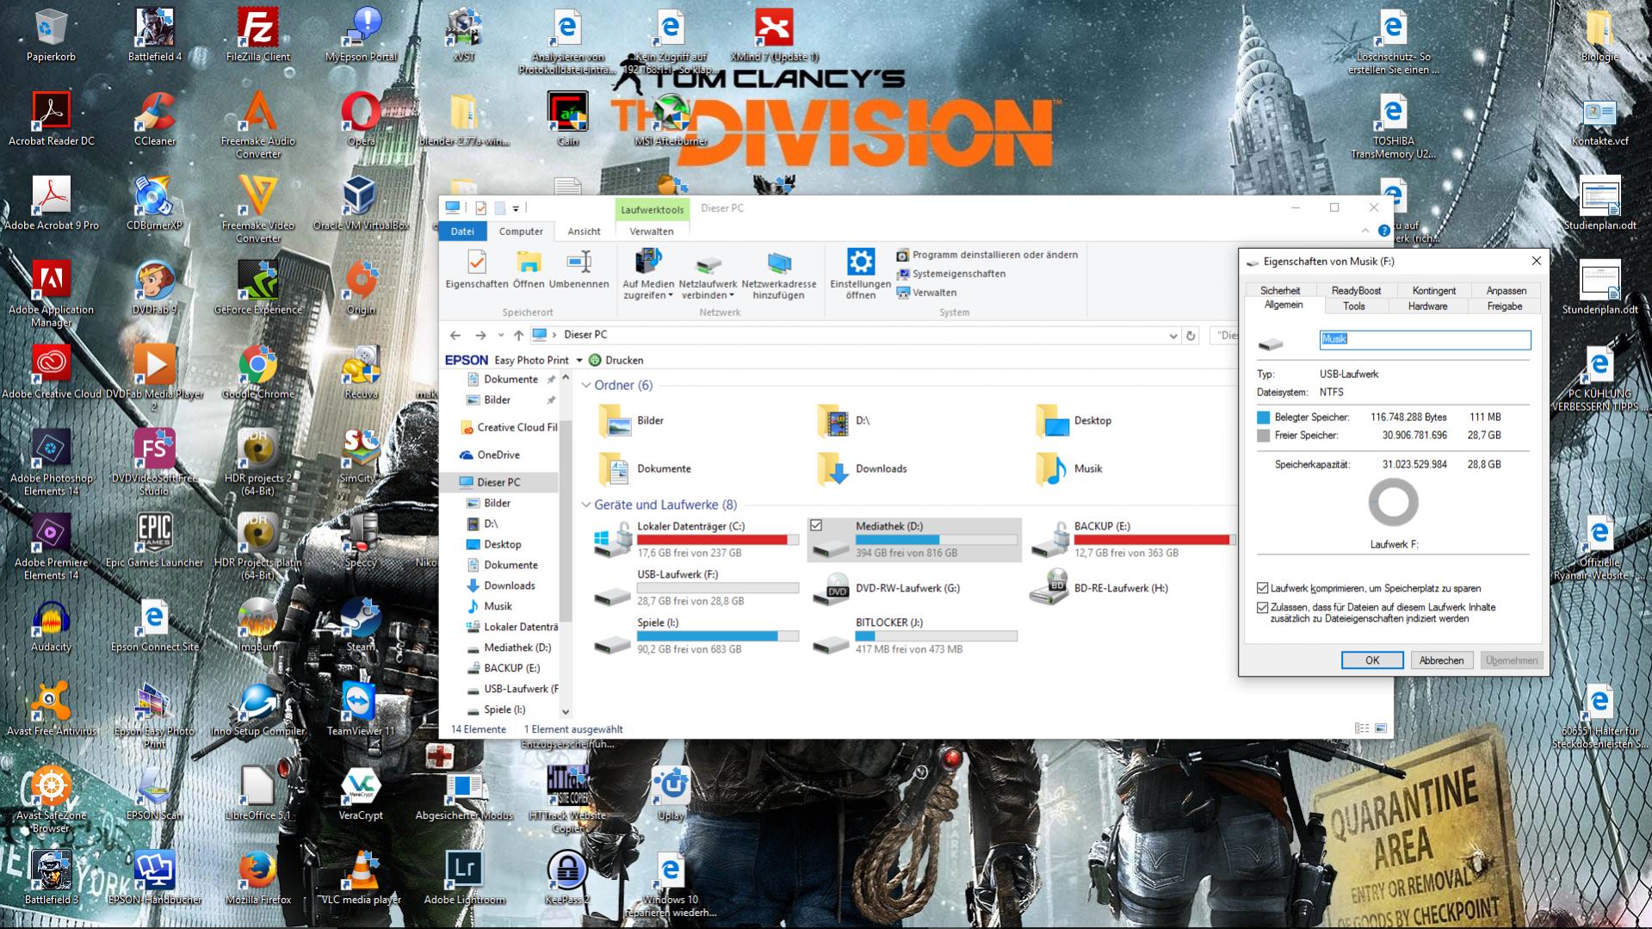Open Systemeigenschaften from the ribbon
Image resolution: width=1652 pixels, height=929 pixels.
coord(951,274)
